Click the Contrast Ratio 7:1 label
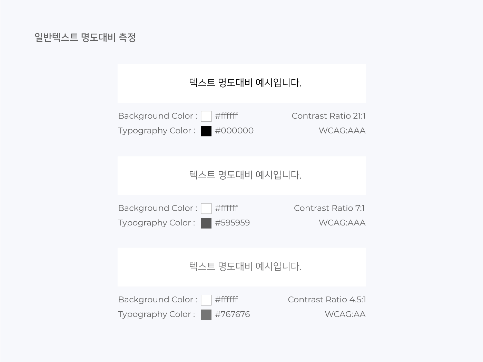Image resolution: width=483 pixels, height=362 pixels. click(x=329, y=208)
